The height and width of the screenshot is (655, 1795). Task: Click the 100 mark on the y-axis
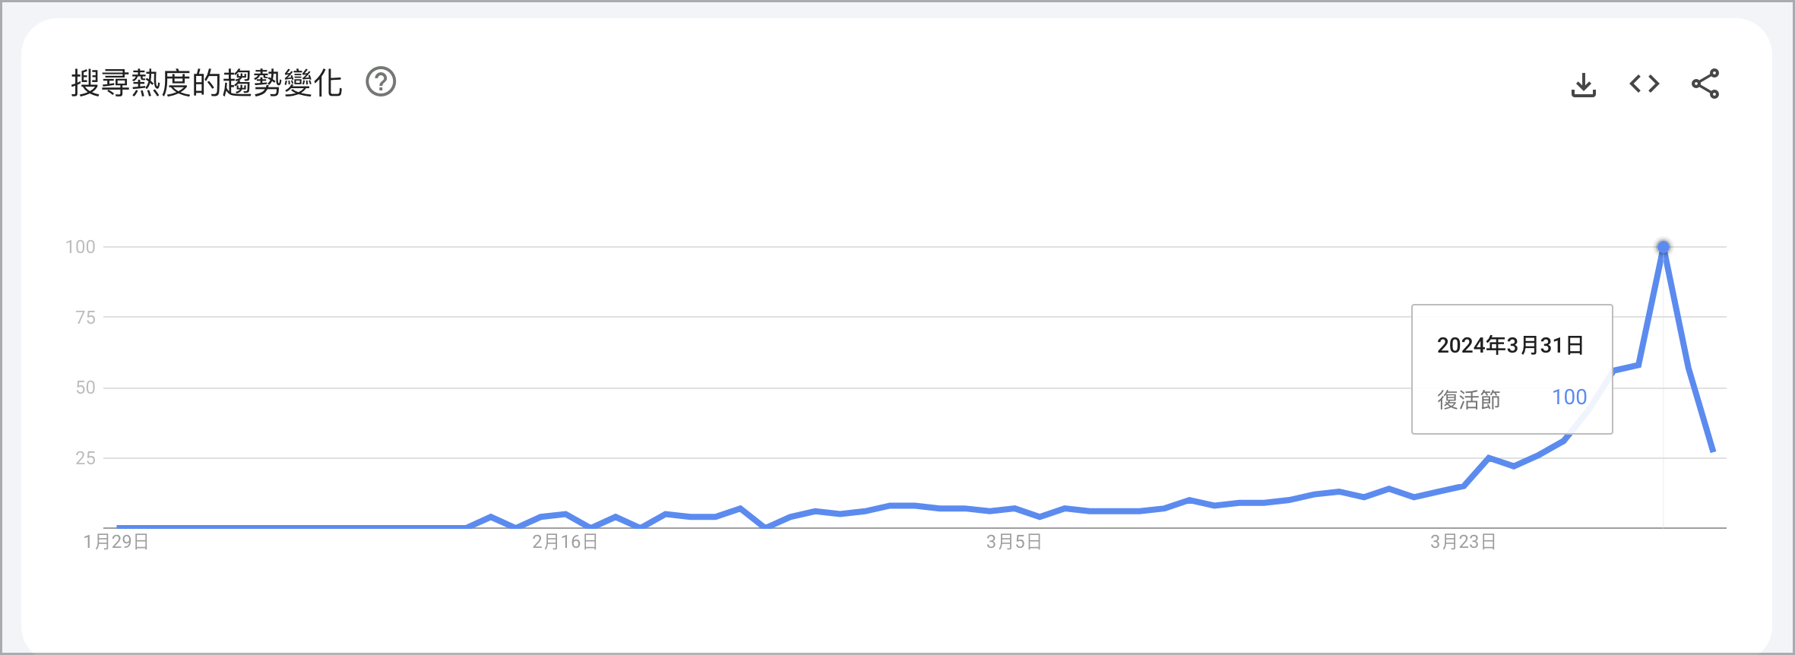81,246
